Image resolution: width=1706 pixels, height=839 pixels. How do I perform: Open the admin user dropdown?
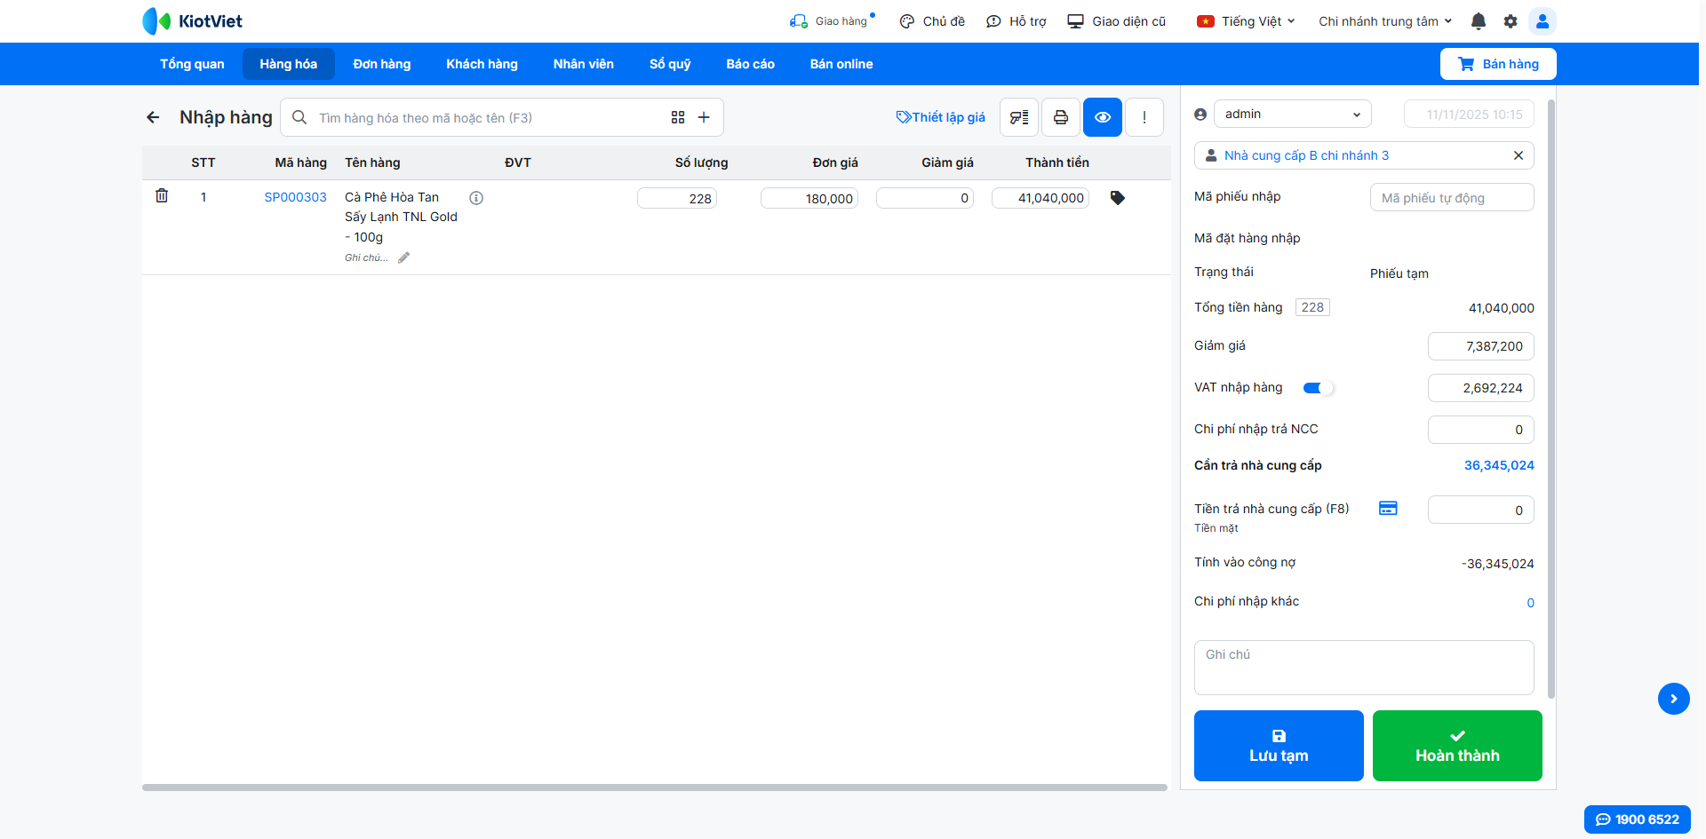click(x=1293, y=114)
